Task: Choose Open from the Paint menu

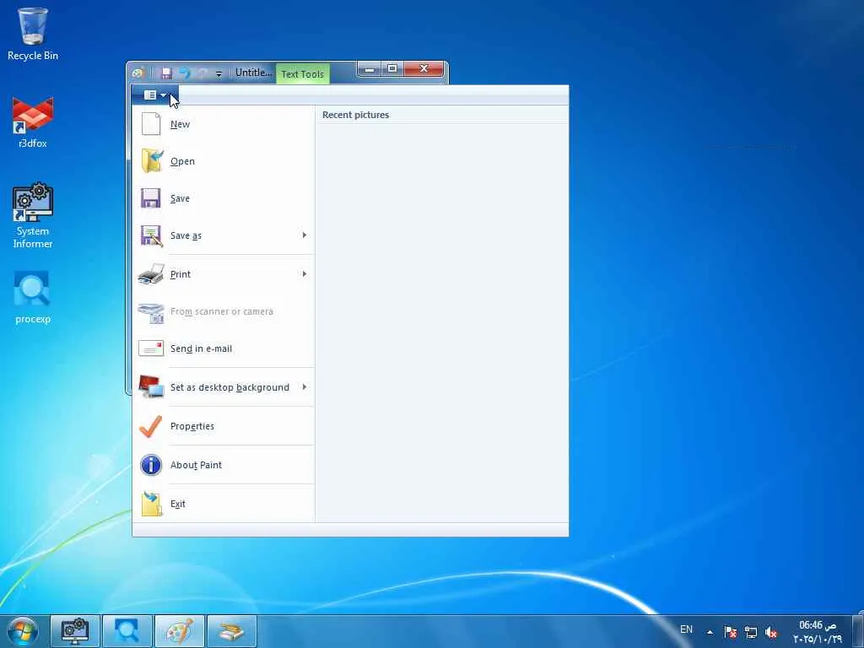Action: point(223,161)
